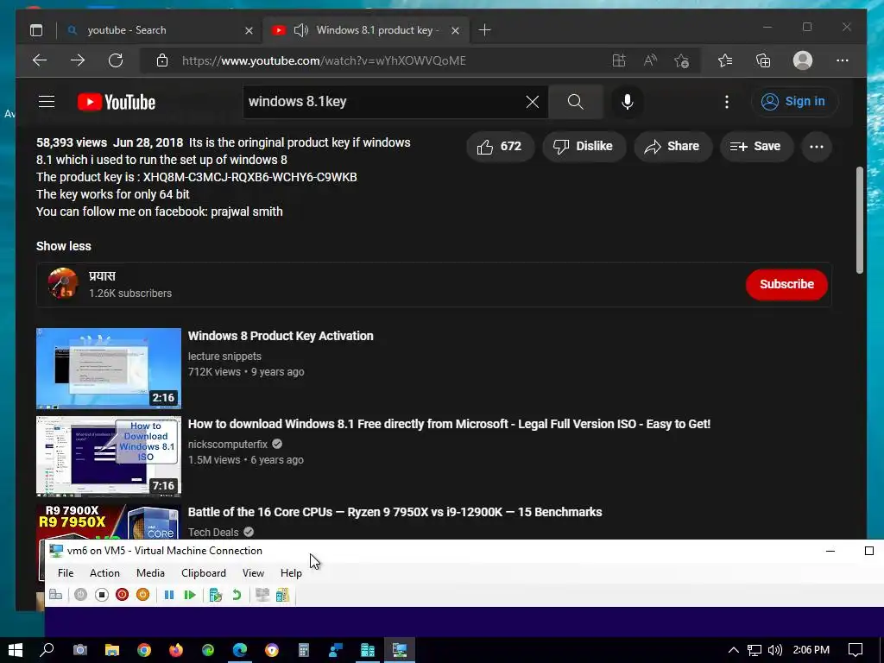Image resolution: width=884 pixels, height=663 pixels.
Task: Open Chrome from taskbar
Action: 144,650
